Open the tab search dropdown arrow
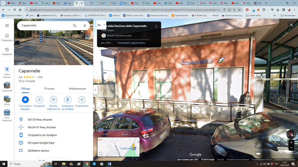This screenshot has height=167, width=298. pos(3,3)
